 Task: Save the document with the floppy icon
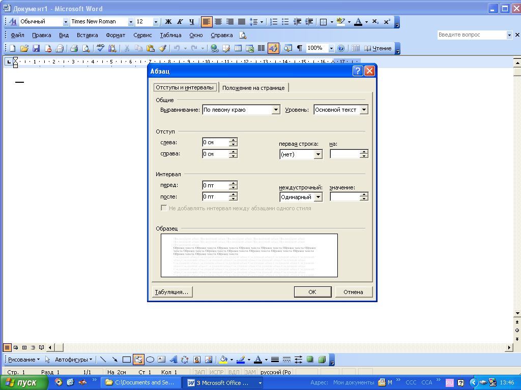[36, 48]
